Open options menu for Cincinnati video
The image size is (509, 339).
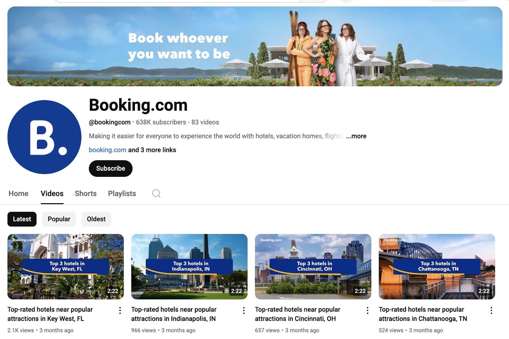pyautogui.click(x=367, y=310)
